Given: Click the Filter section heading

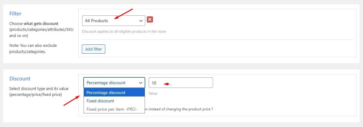Looking at the screenshot, I should (15, 14).
